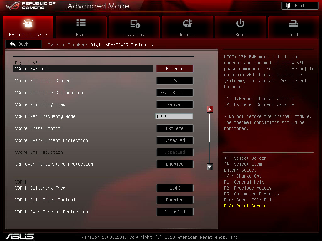Screen dimensions: 322x241
Task: Change VCore MOS volt. Control 7V value
Action: (x=175, y=81)
